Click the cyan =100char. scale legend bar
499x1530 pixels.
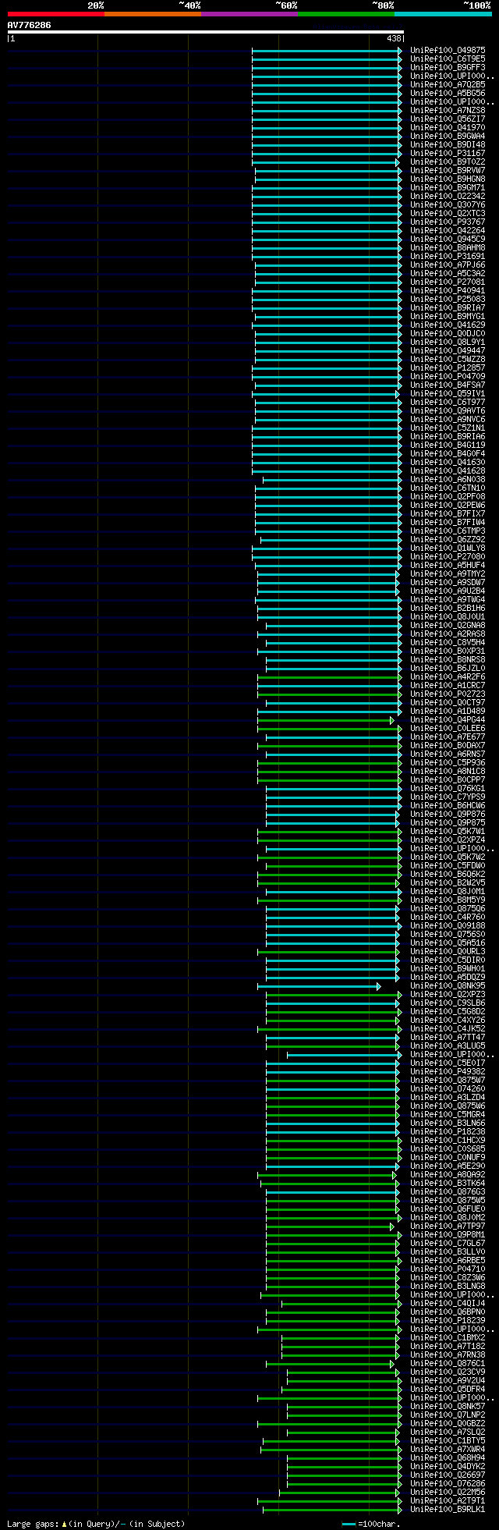pos(349,1524)
